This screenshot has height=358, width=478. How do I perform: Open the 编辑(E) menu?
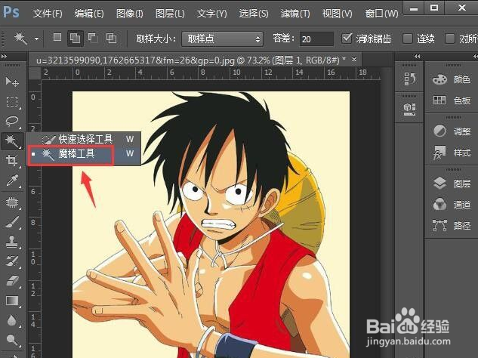[x=89, y=14]
